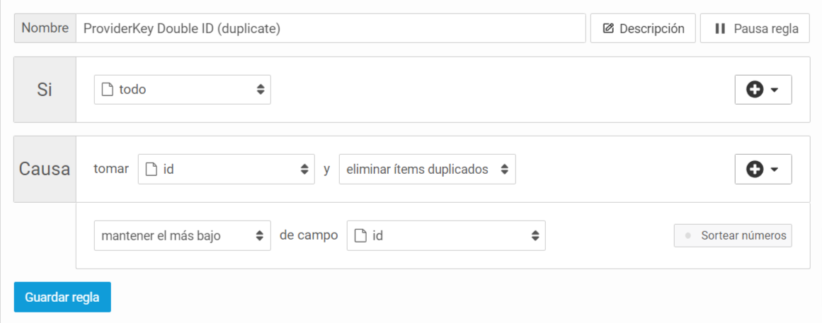Open the todo condition dropdown

(183, 90)
